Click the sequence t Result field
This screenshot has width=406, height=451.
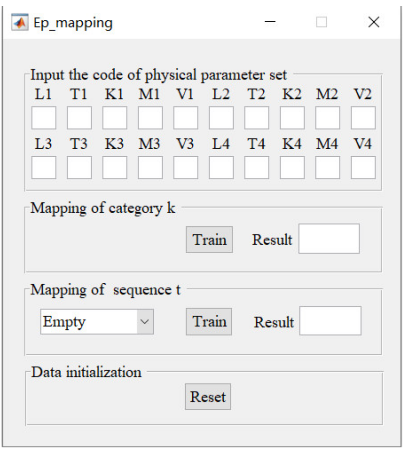point(330,321)
